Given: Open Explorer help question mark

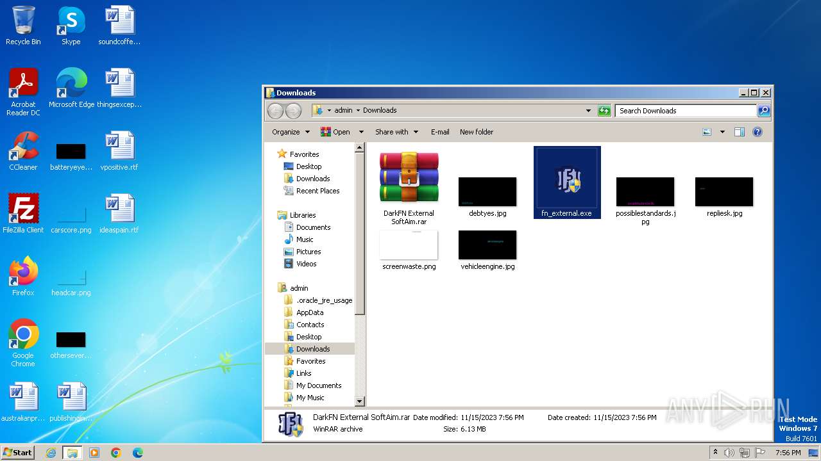Looking at the screenshot, I should 758,132.
